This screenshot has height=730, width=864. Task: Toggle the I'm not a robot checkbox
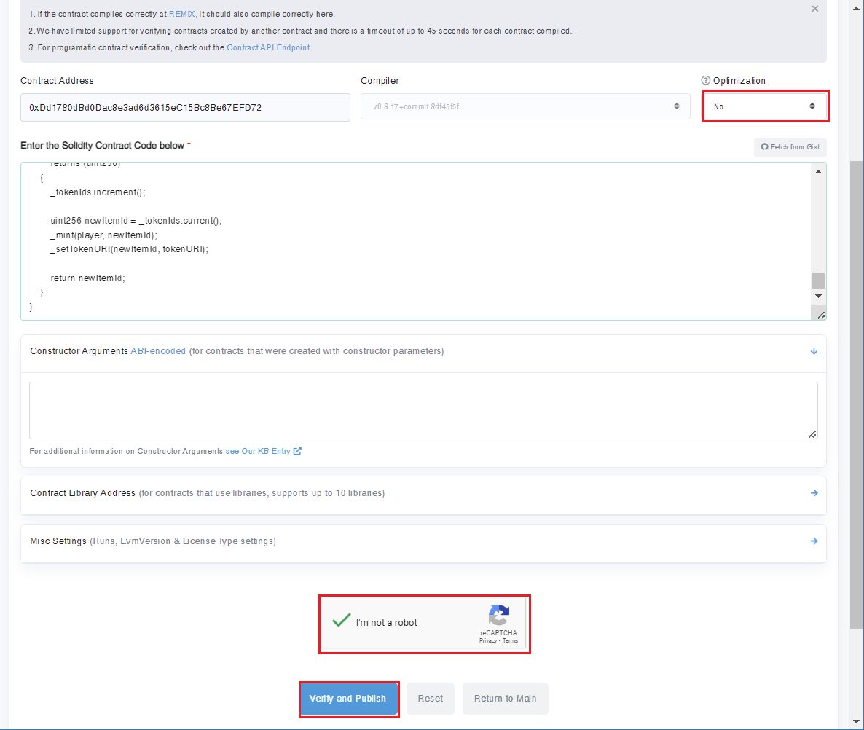342,621
